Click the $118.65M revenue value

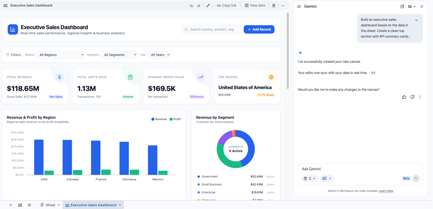pos(23,88)
